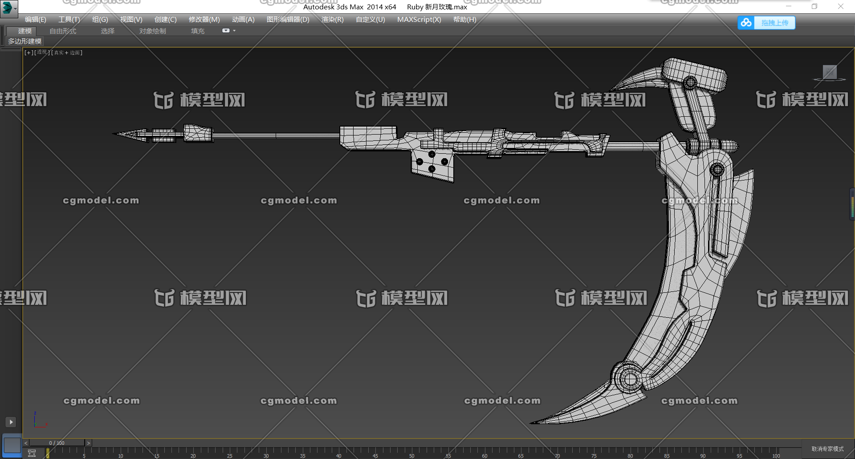Expand the 多边形建模 panel
Viewport: 855px width, 459px height.
tap(25, 41)
